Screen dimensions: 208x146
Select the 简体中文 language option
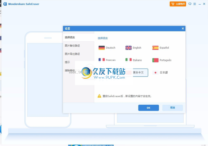(x=137, y=72)
